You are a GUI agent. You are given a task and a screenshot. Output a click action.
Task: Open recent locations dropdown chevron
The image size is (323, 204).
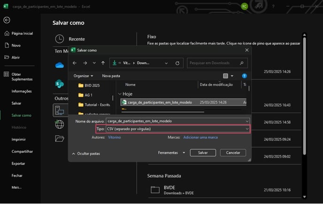(94, 63)
